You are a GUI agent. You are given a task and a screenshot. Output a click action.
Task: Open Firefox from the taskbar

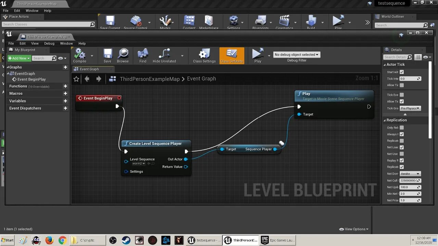pos(49,240)
